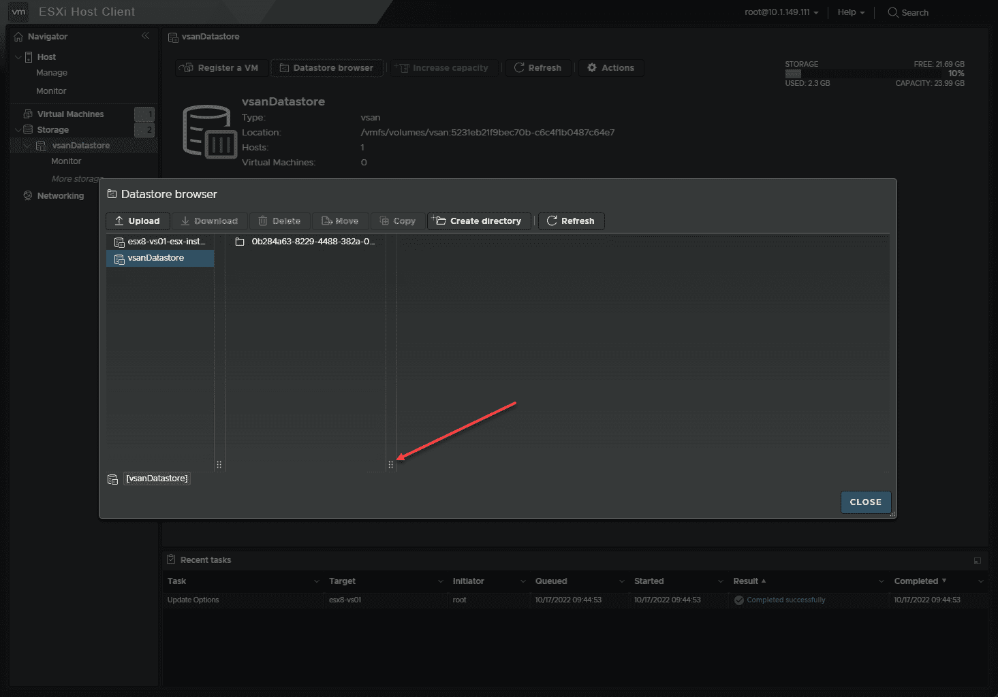Minimize the Recent tasks panel
The height and width of the screenshot is (697, 998).
tap(978, 560)
